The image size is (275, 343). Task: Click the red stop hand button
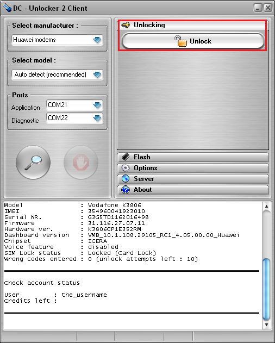click(81, 163)
